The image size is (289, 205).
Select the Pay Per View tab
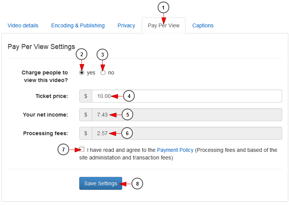(163, 25)
